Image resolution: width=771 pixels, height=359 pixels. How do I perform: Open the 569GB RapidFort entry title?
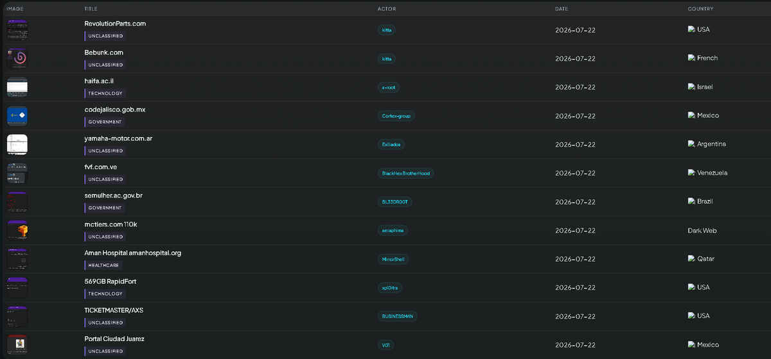(111, 281)
